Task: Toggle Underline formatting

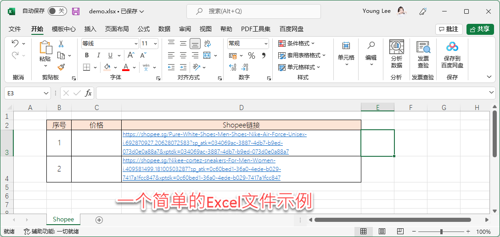Action: (110, 55)
